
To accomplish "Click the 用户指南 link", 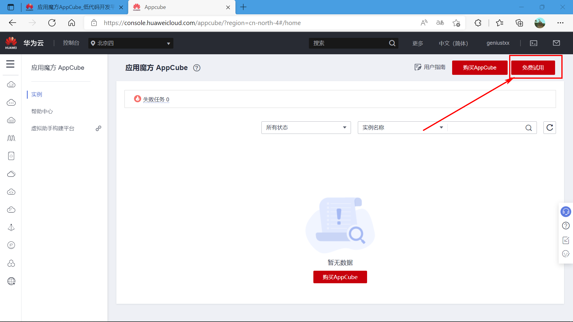I will (x=430, y=67).
